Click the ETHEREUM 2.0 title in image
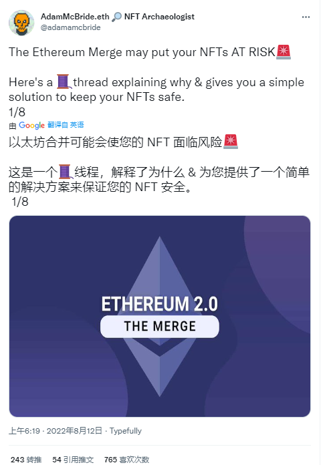 coord(160,304)
